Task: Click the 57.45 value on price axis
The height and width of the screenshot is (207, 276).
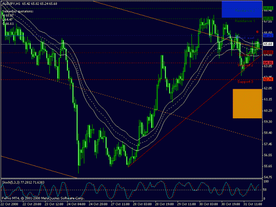Action: (x=268, y=144)
